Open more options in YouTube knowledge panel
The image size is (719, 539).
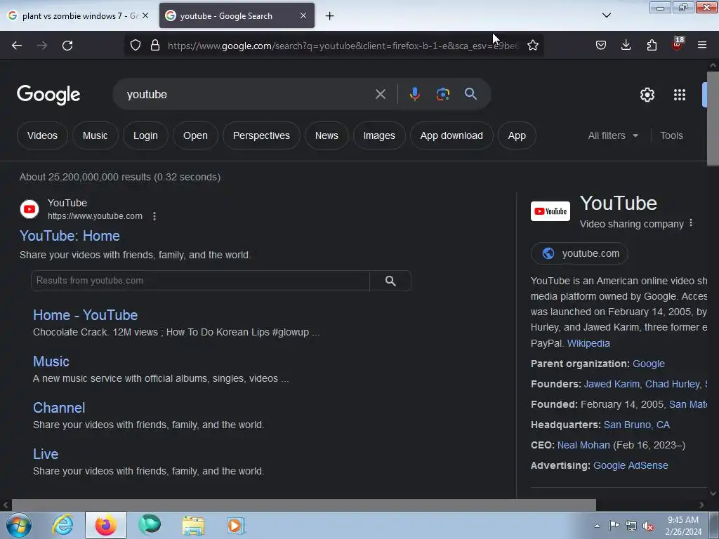point(691,223)
